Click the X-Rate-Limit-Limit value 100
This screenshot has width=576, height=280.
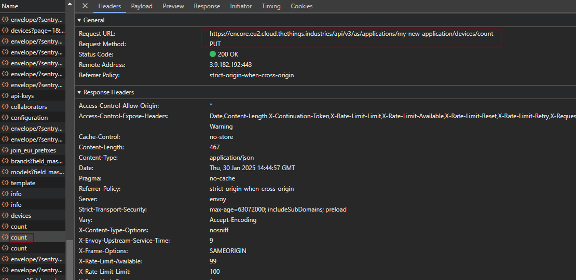(x=214, y=272)
